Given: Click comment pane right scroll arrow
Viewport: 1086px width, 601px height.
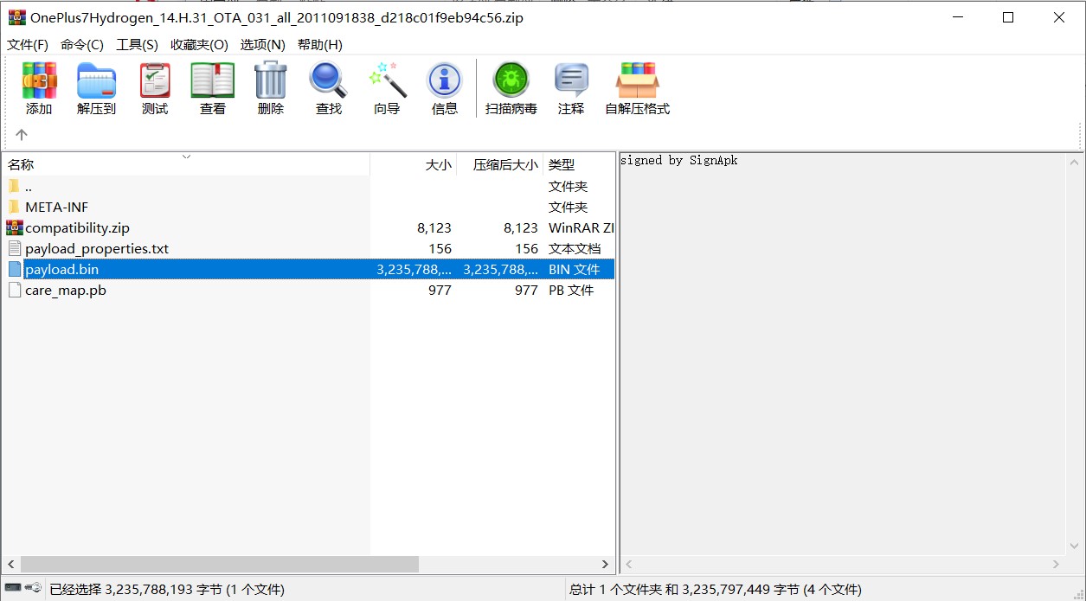Looking at the screenshot, I should (x=1057, y=564).
